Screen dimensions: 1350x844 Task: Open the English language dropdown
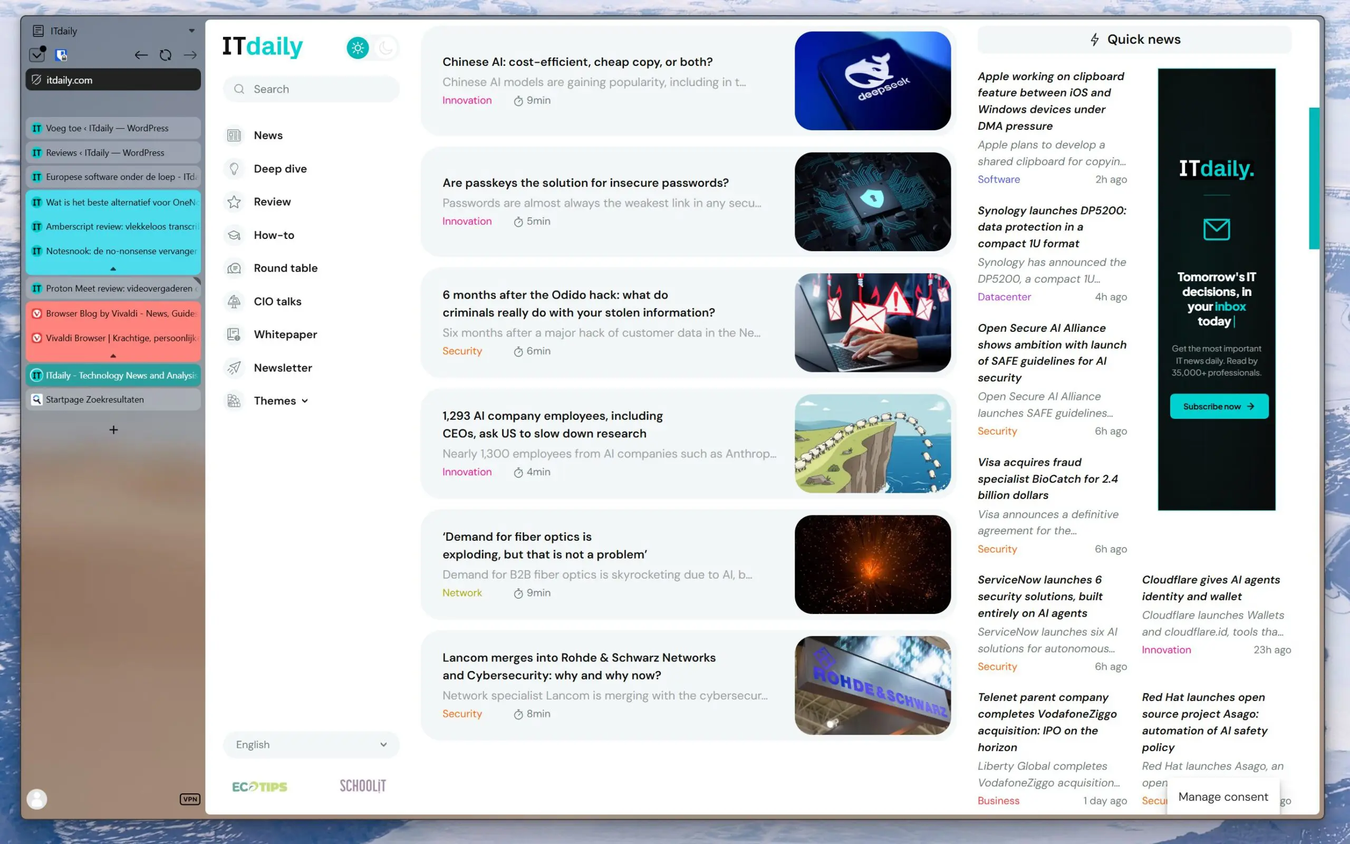point(311,745)
